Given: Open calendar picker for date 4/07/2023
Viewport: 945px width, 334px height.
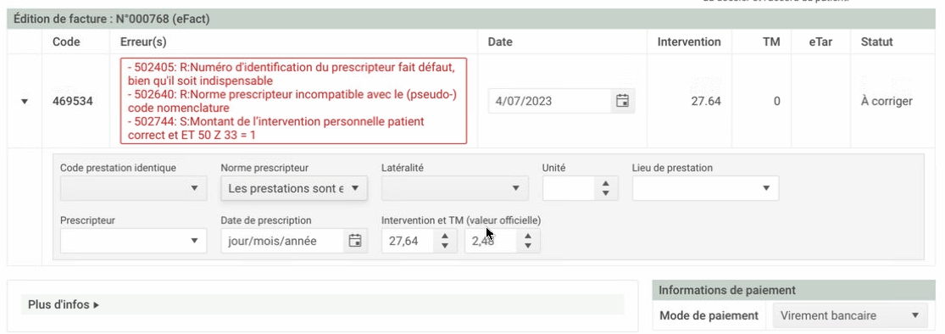Looking at the screenshot, I should click(622, 101).
